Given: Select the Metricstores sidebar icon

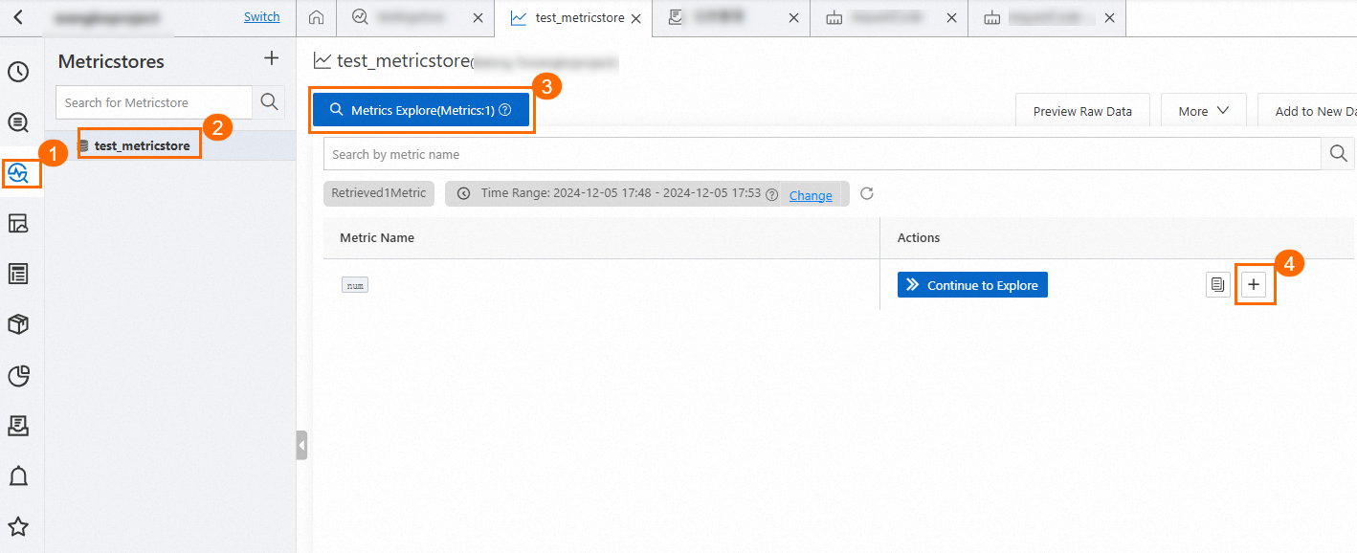Looking at the screenshot, I should tap(18, 173).
